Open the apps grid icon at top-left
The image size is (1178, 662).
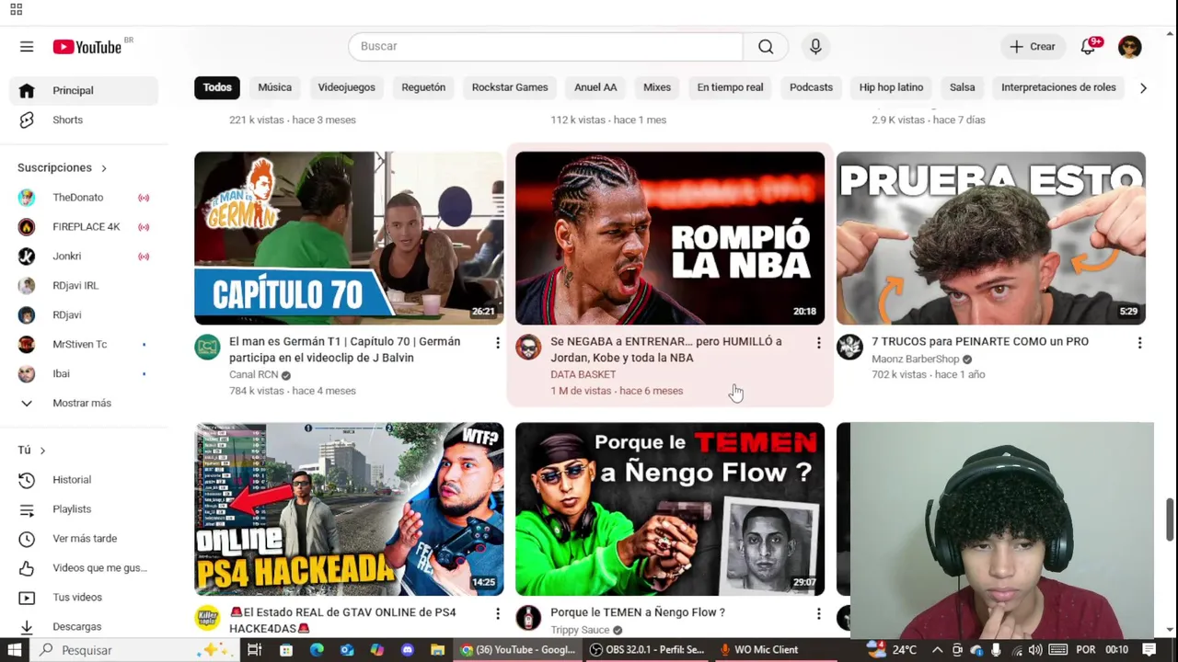click(16, 9)
